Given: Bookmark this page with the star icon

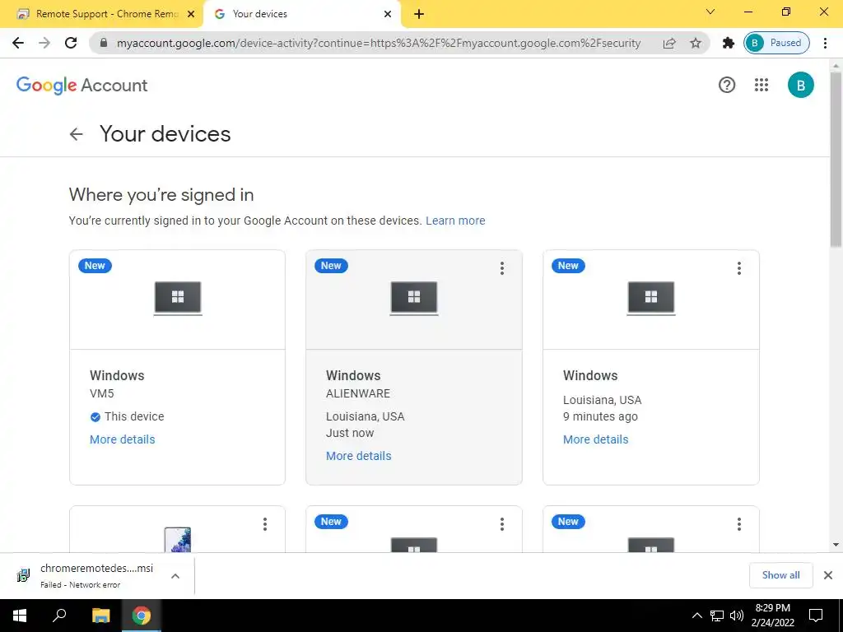Looking at the screenshot, I should 696,43.
